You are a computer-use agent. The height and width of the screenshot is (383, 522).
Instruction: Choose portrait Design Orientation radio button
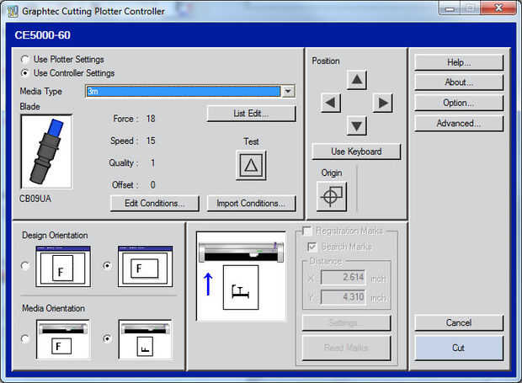25,266
